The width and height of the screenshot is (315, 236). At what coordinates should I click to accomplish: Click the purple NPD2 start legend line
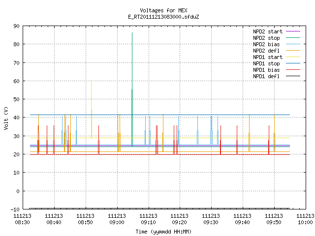point(293,31)
